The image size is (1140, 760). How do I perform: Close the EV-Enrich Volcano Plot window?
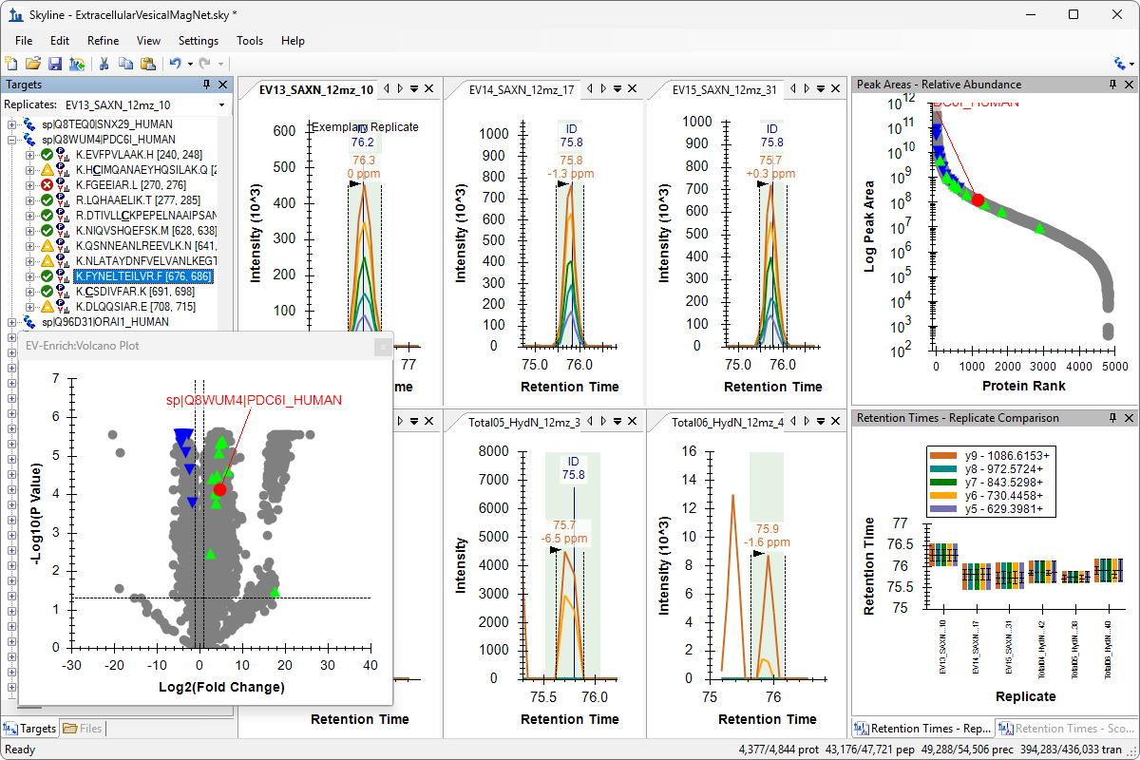tap(383, 346)
